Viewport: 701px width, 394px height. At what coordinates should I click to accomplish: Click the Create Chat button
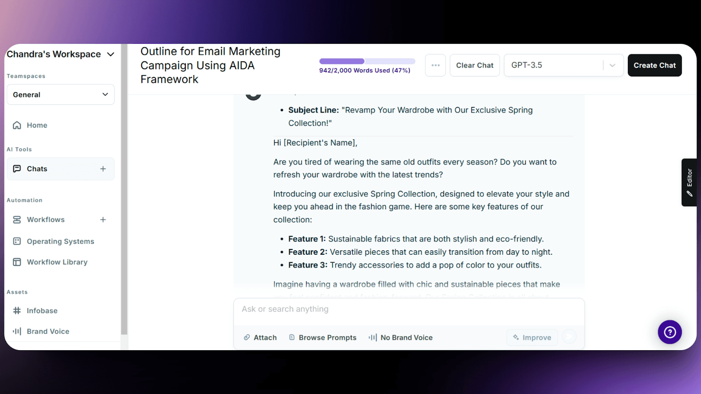655,65
